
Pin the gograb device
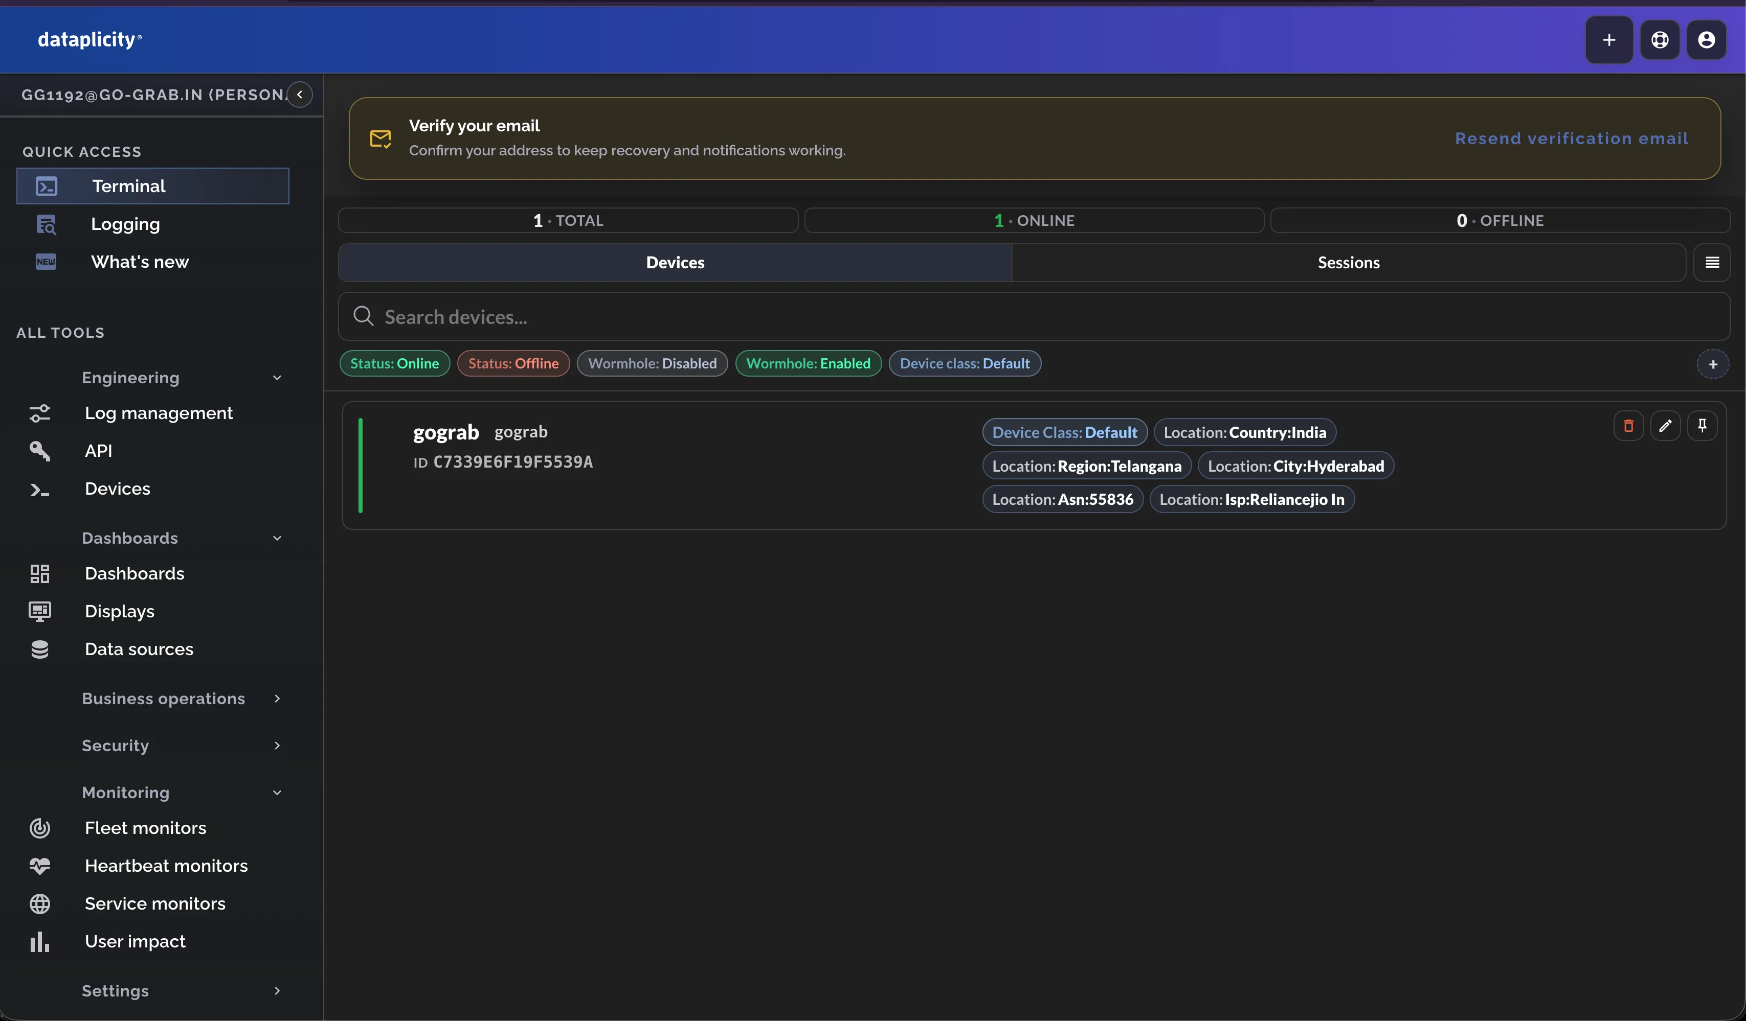click(x=1702, y=426)
